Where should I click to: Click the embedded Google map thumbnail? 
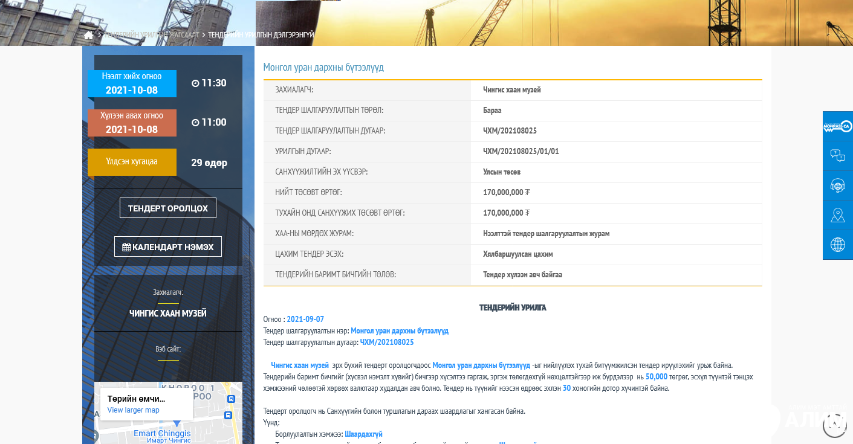168,413
